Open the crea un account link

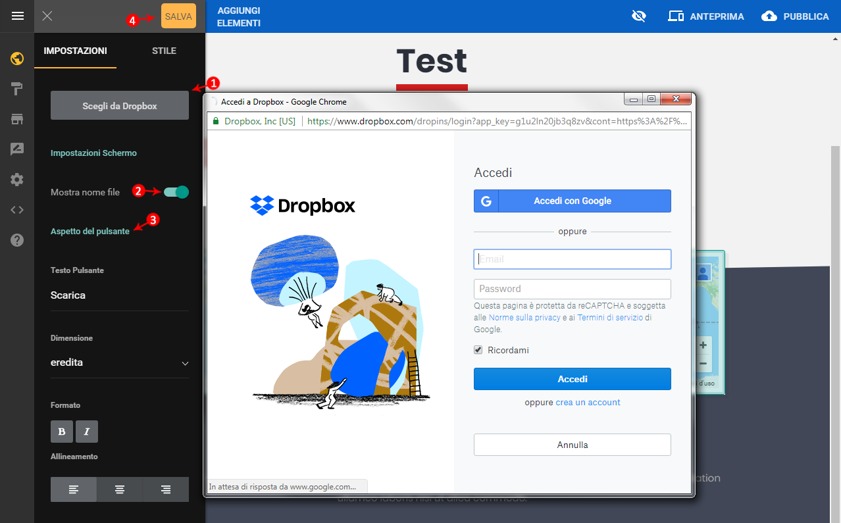click(x=588, y=402)
